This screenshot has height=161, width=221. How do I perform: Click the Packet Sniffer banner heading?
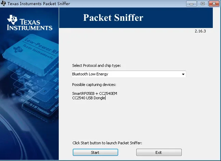(x=113, y=18)
